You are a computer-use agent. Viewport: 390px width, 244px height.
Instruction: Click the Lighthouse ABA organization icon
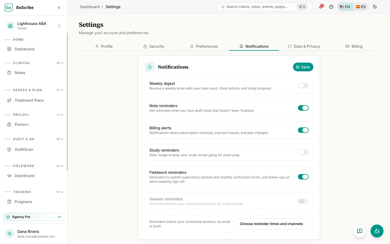pos(10,26)
